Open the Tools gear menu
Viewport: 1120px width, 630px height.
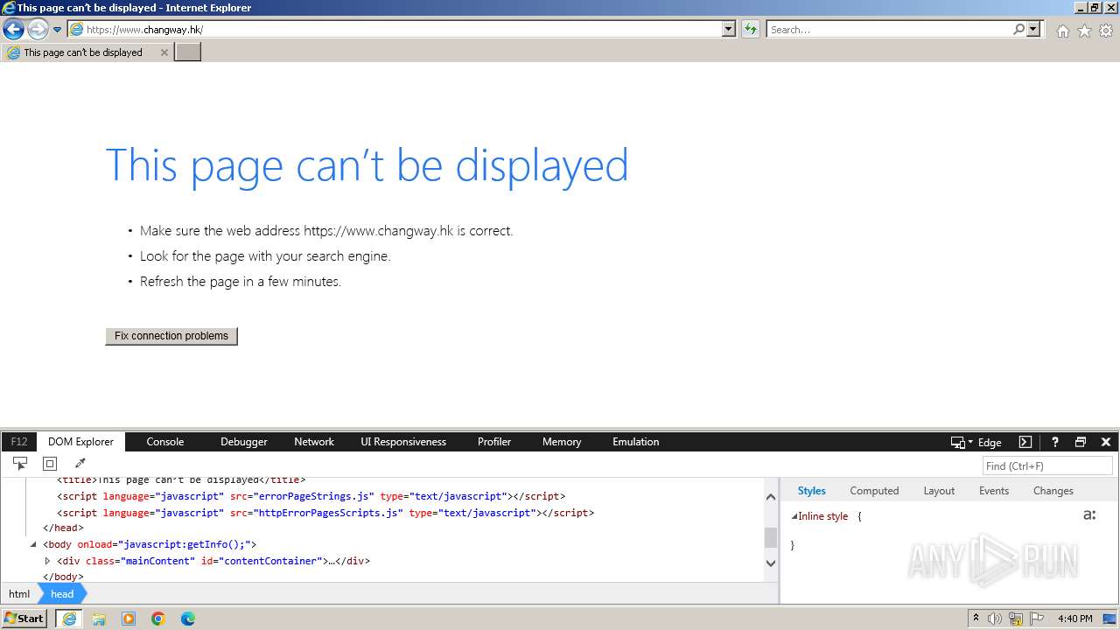point(1106,31)
